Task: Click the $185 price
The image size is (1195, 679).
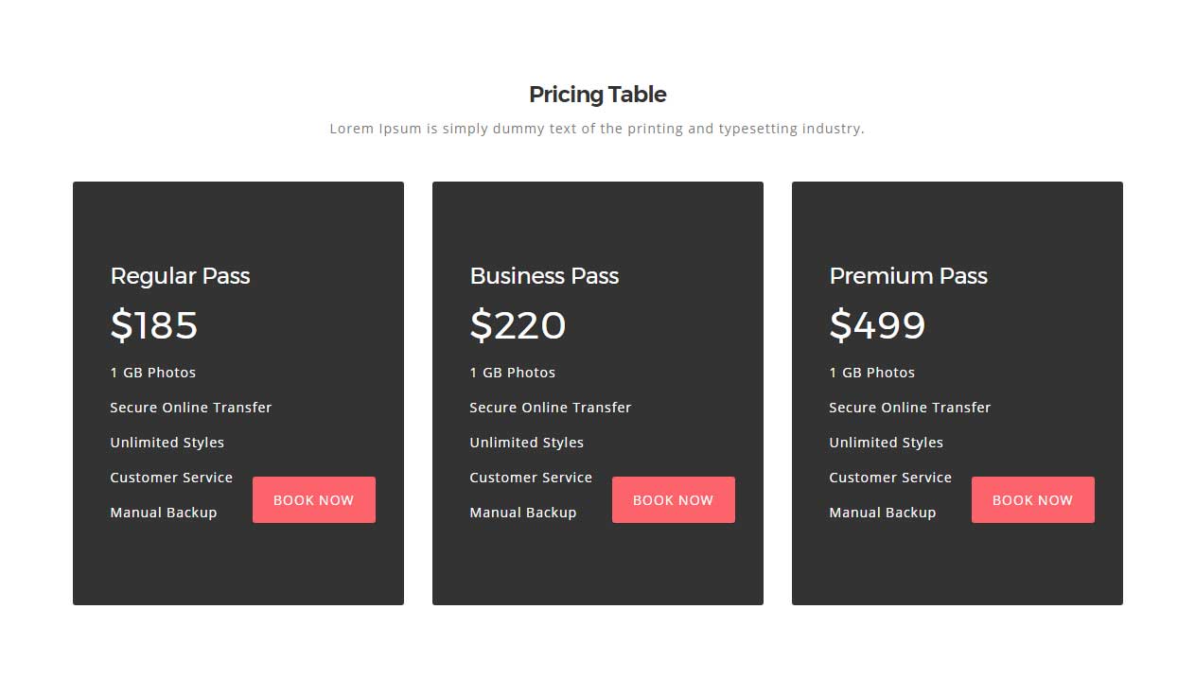Action: 154,325
